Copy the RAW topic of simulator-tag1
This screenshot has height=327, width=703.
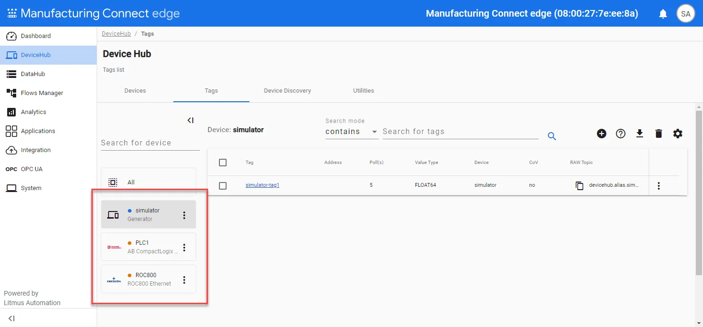579,185
